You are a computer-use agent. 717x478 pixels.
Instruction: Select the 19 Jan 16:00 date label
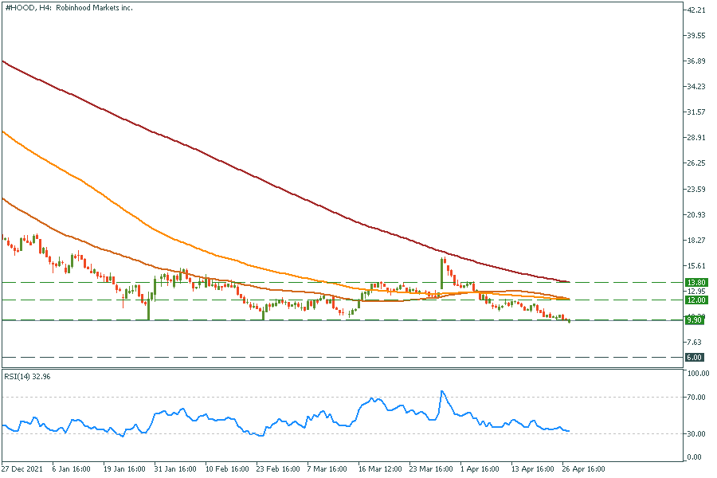point(126,469)
